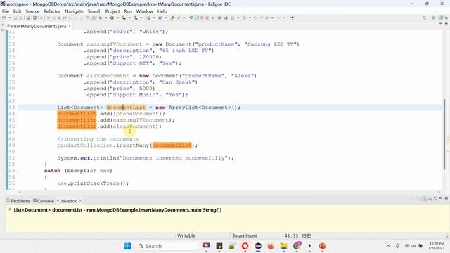
Task: Expand the New dropdown arrow in toolbar
Action: coord(9,18)
